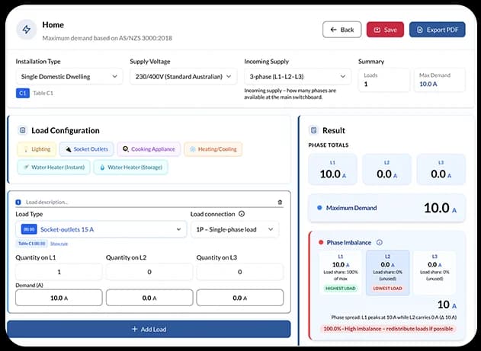This screenshot has width=481, height=351.
Task: Open the Load connection dropdown
Action: [235, 229]
